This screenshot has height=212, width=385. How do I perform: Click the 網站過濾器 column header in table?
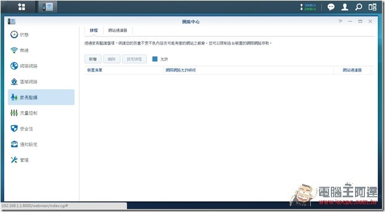click(x=353, y=70)
